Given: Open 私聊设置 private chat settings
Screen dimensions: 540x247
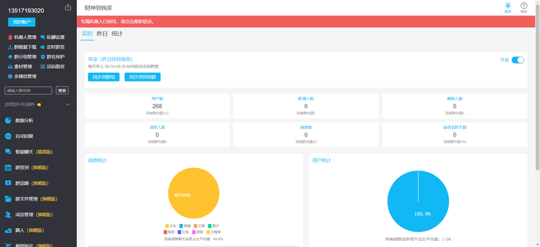Looking at the screenshot, I should point(53,37).
